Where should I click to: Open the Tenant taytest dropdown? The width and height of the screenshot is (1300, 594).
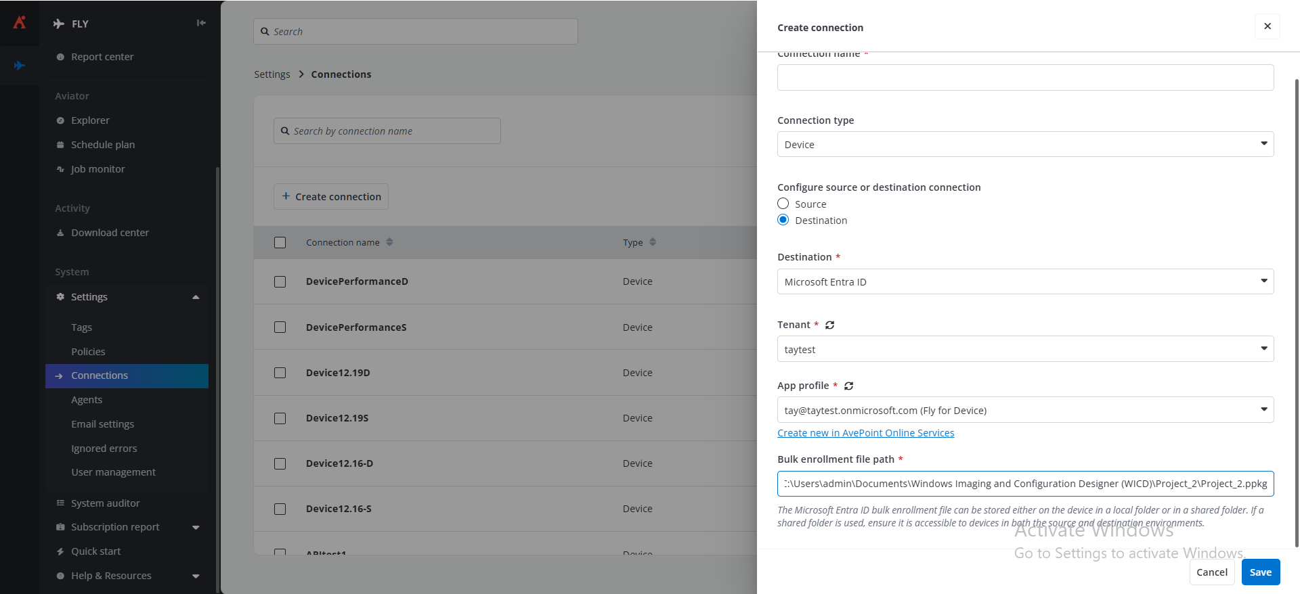(x=1025, y=349)
